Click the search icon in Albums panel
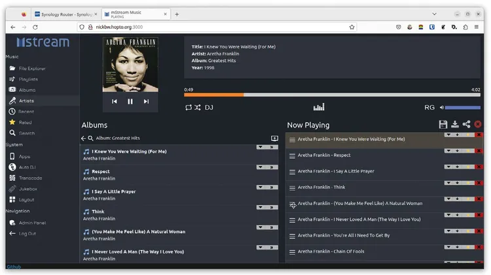The height and width of the screenshot is (275, 491). [x=90, y=138]
